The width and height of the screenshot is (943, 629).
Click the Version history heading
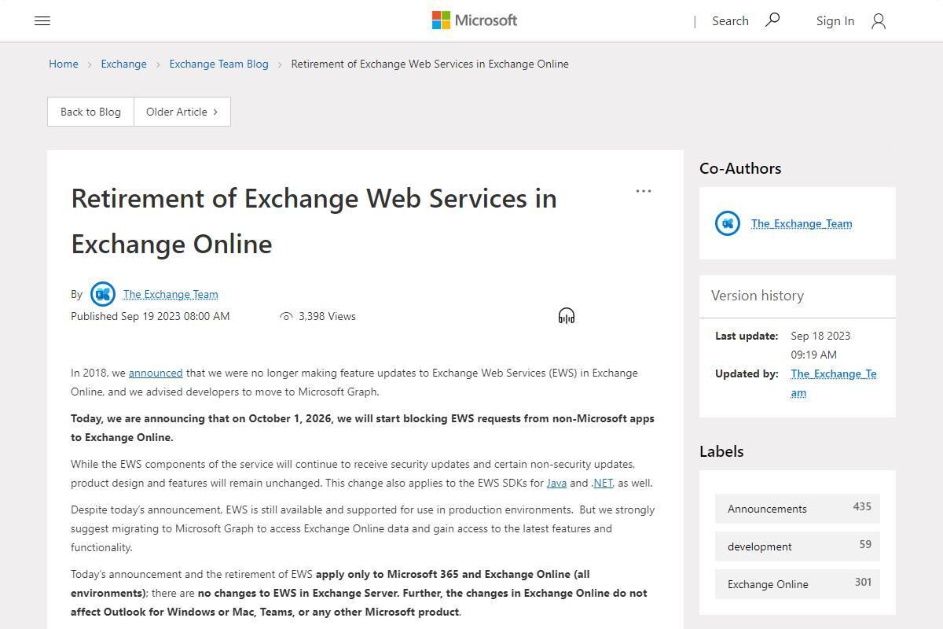point(758,296)
